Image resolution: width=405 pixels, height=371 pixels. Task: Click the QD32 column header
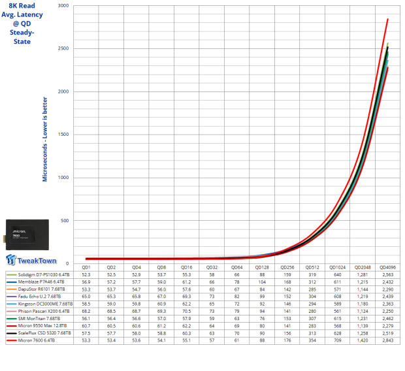212,267
